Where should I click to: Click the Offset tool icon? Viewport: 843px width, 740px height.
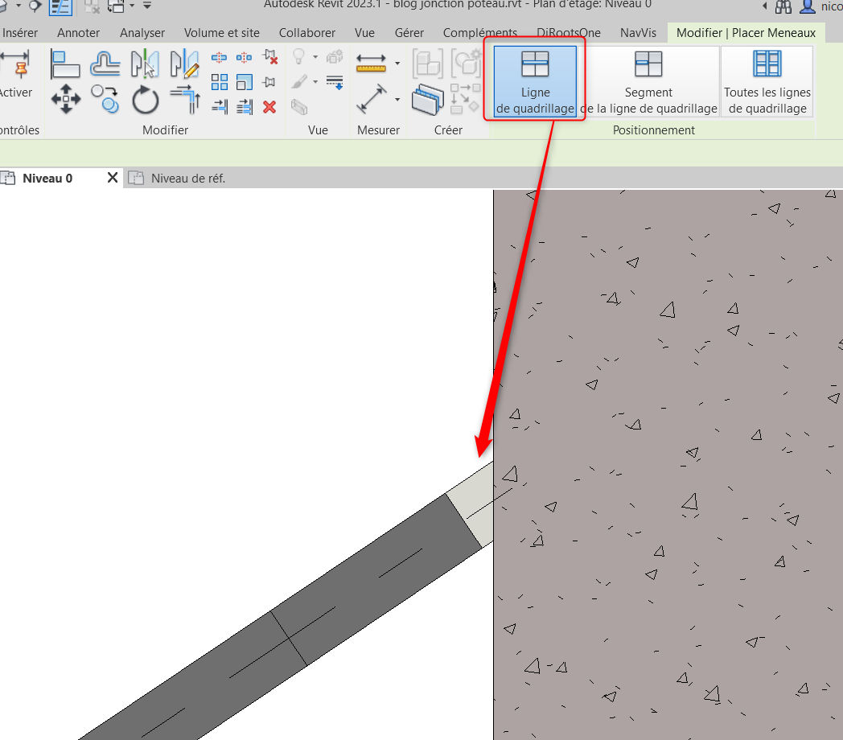tap(105, 64)
